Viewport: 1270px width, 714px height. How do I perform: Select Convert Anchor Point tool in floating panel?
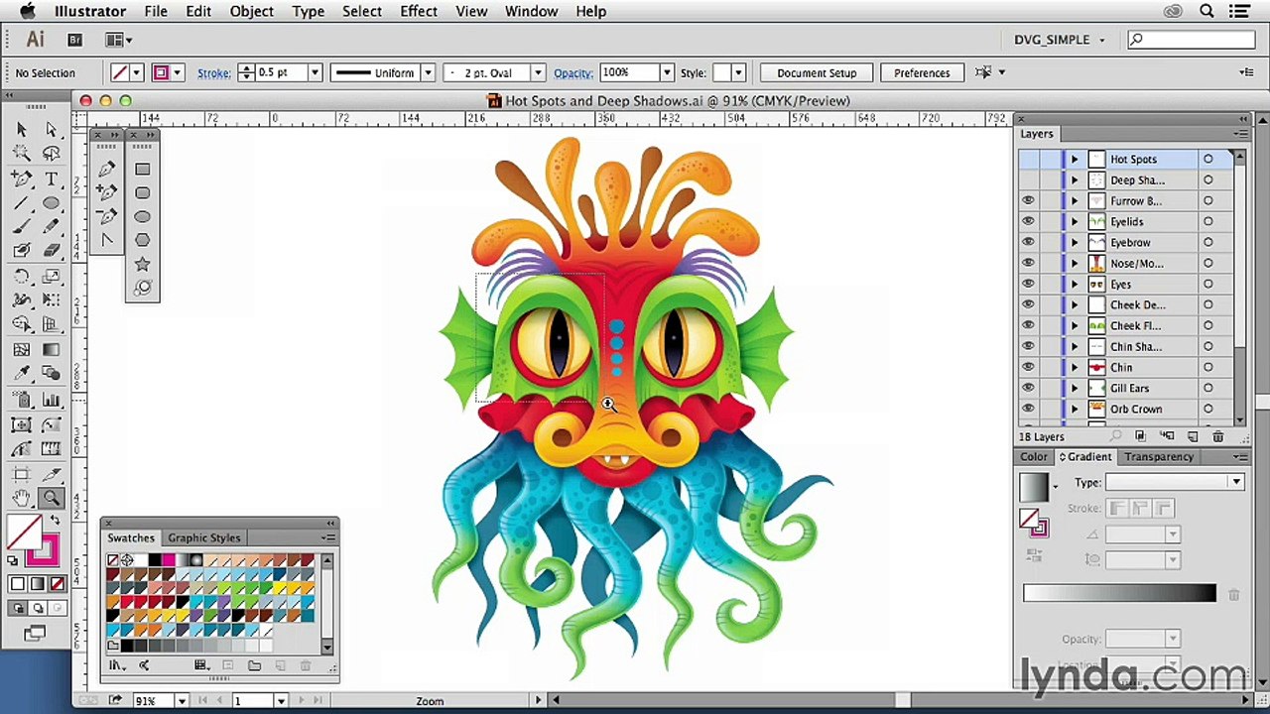click(x=107, y=240)
